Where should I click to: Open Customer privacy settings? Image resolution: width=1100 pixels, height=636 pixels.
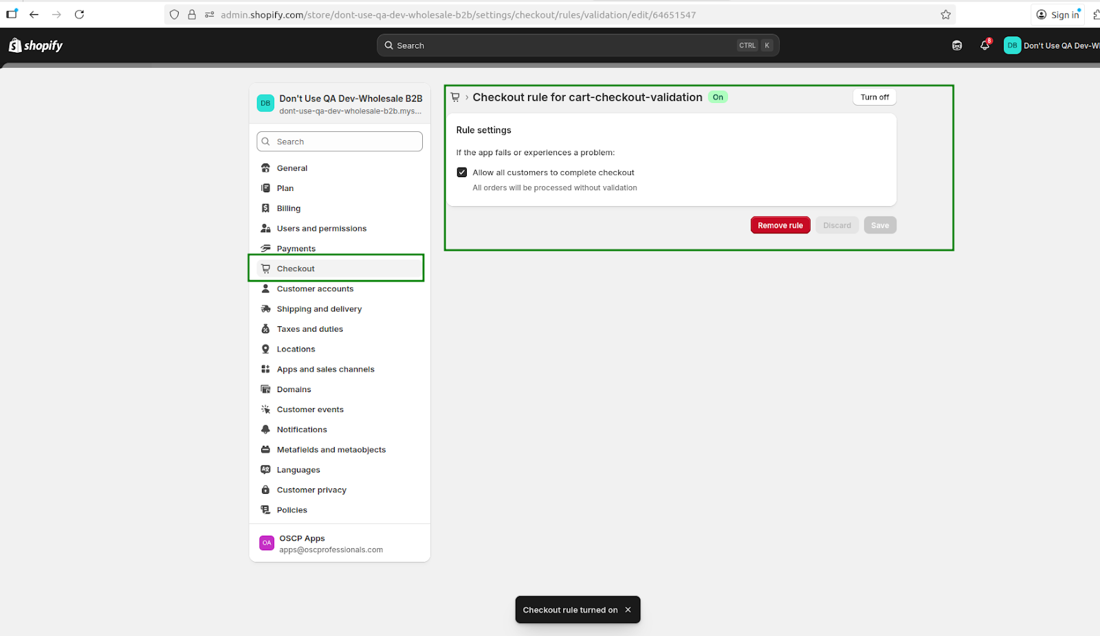tap(311, 490)
